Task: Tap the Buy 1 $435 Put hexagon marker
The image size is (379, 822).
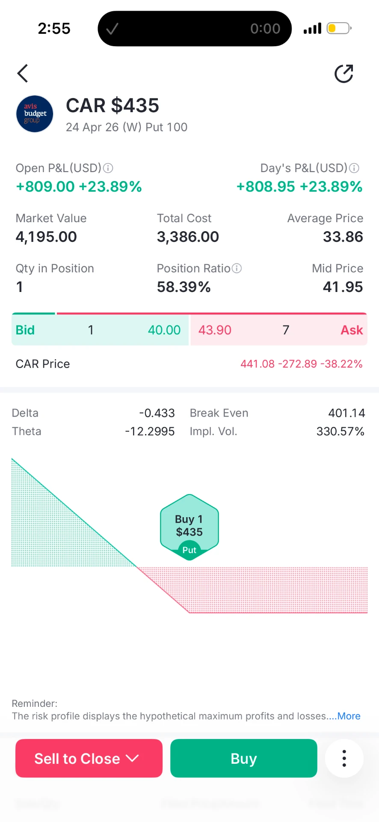Action: click(189, 527)
